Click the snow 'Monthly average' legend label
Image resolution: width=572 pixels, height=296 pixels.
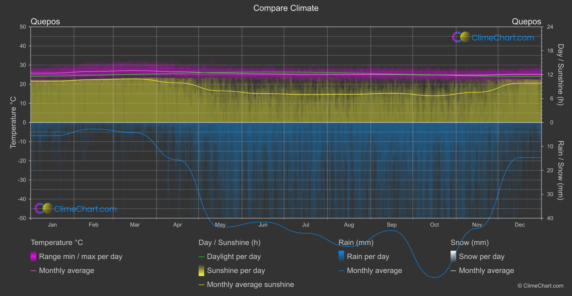[487, 271]
